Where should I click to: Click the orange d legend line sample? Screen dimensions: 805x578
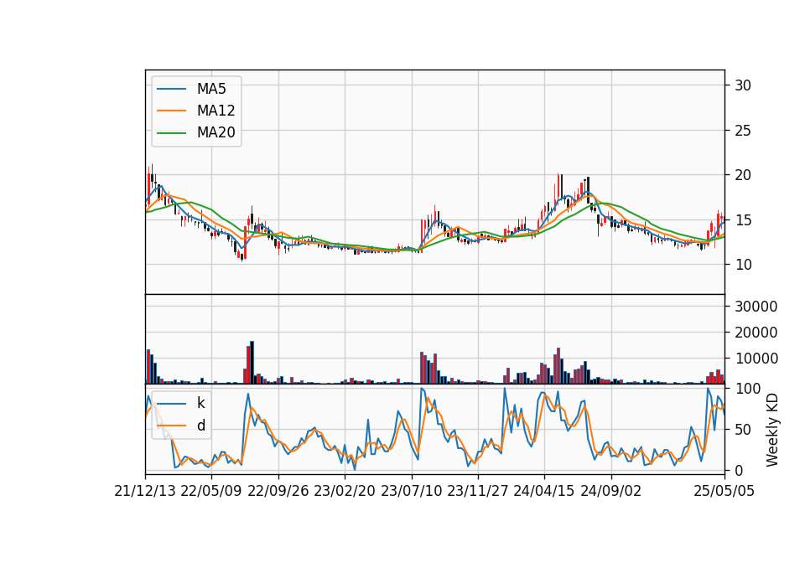171,426
